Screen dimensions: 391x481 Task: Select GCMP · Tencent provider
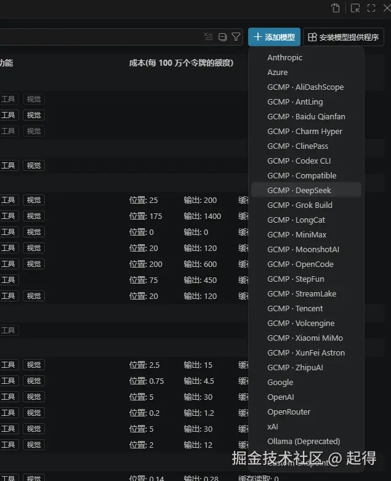[306, 308]
